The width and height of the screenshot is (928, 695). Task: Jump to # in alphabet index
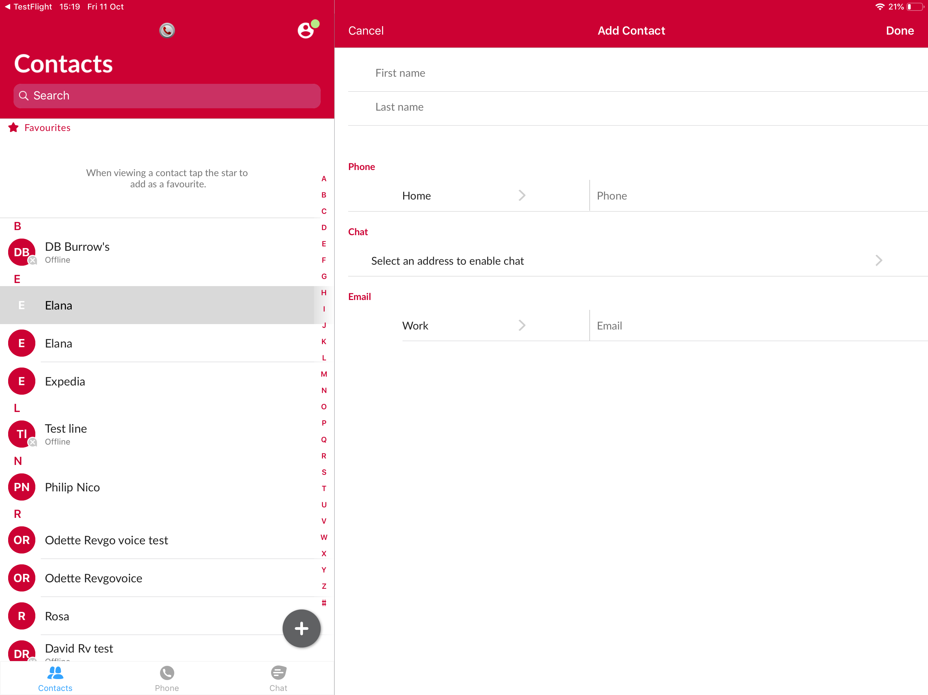pos(324,603)
